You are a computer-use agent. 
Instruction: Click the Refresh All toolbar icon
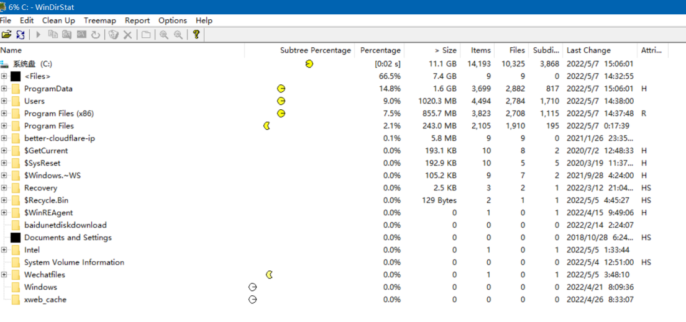pos(21,35)
